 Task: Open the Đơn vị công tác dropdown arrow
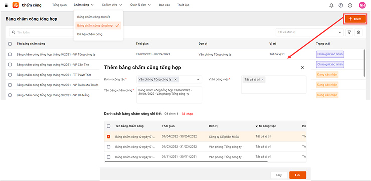coord(198,80)
